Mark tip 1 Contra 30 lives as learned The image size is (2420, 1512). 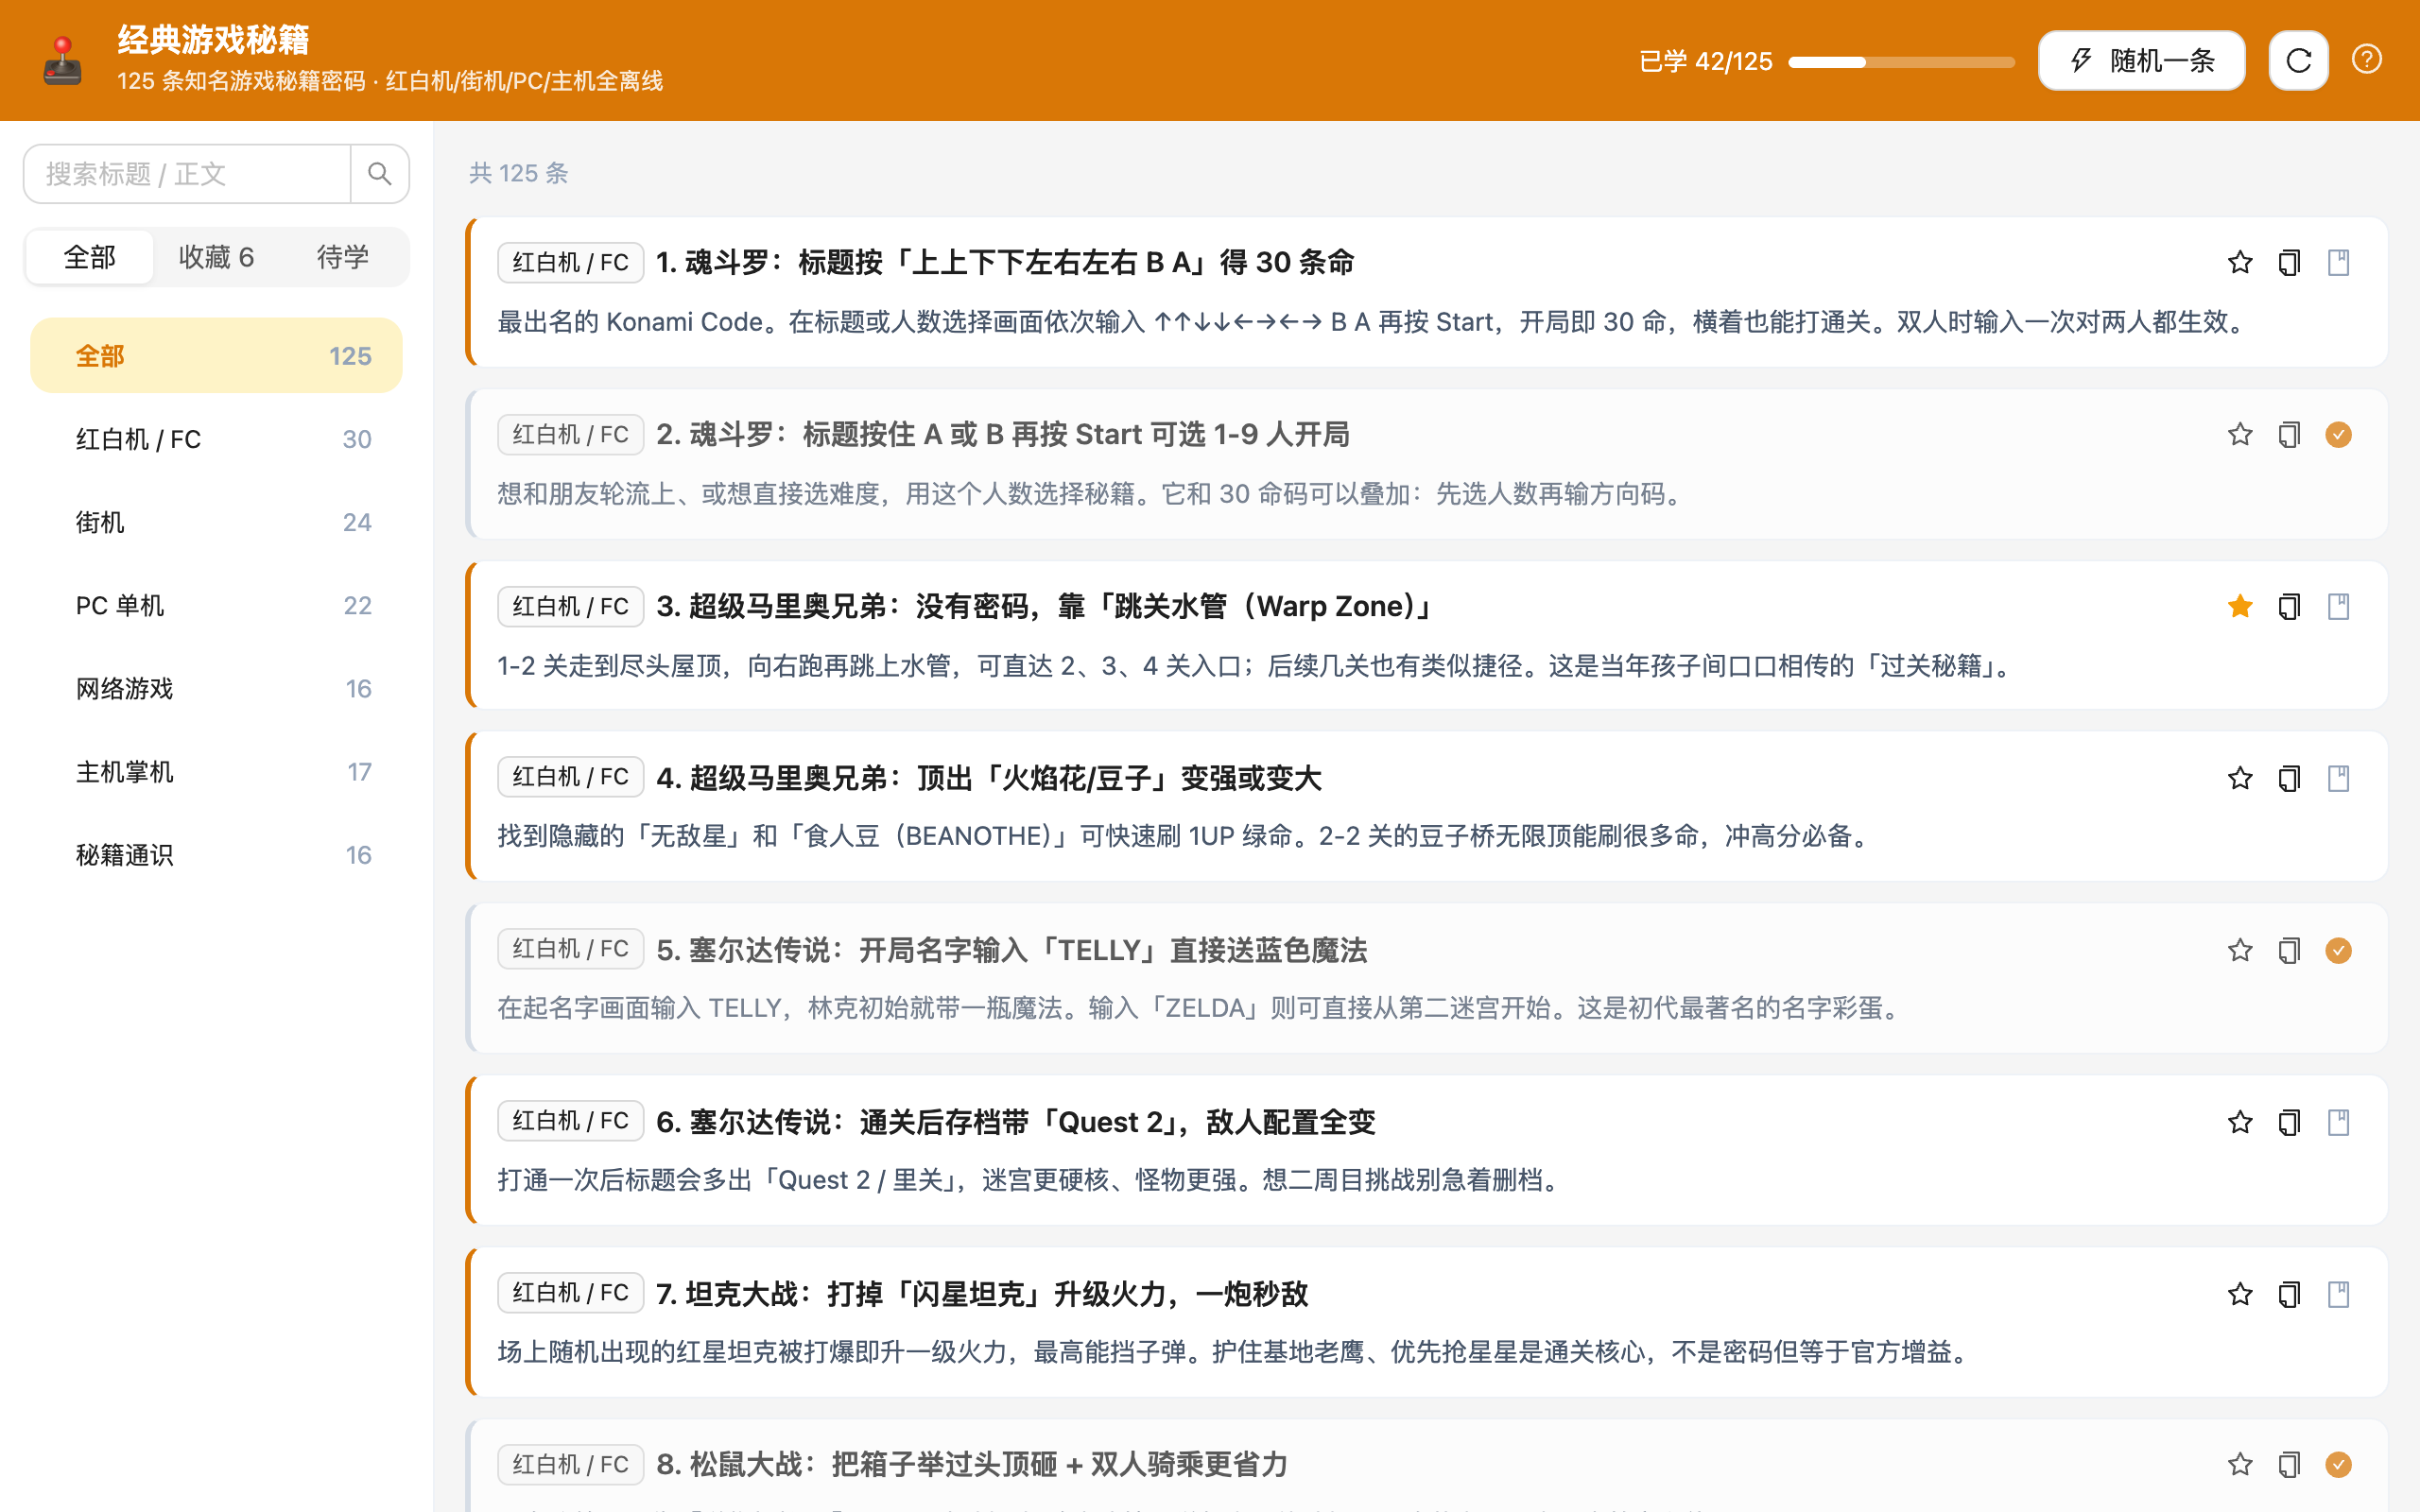point(2338,263)
